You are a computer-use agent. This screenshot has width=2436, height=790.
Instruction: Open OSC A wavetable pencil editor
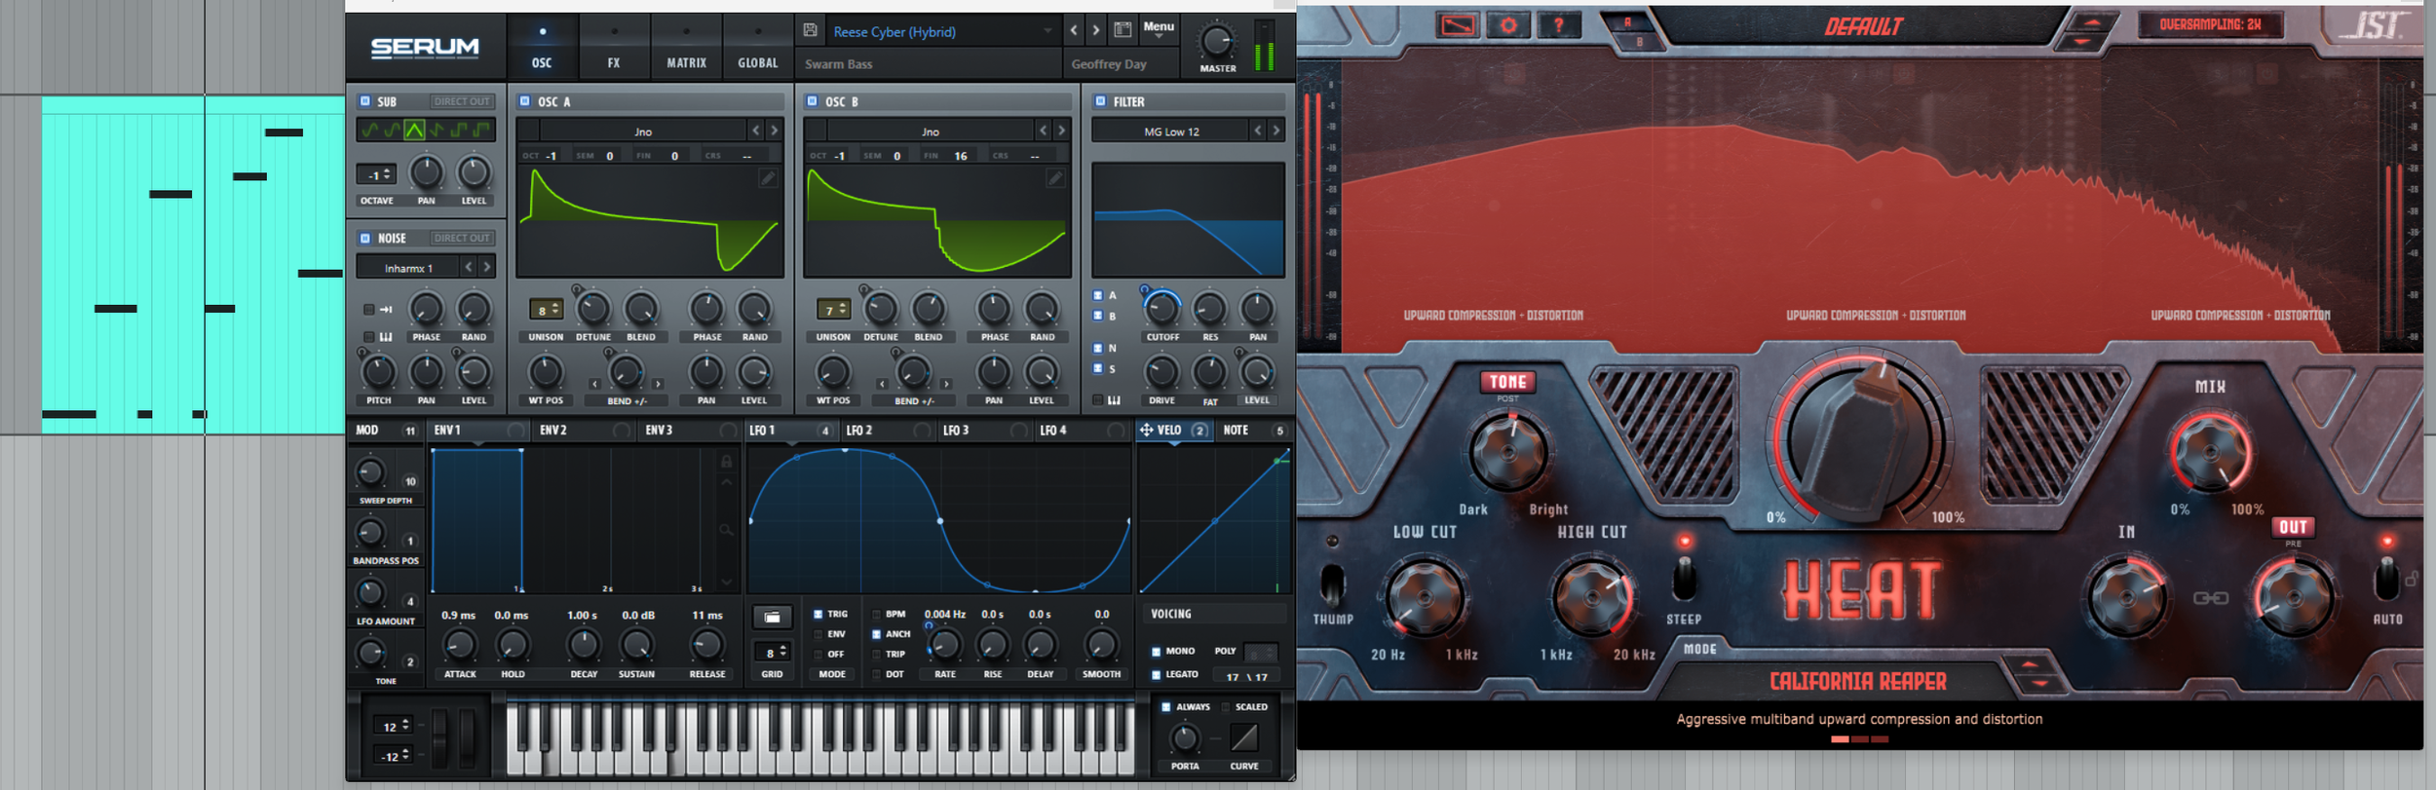768,178
